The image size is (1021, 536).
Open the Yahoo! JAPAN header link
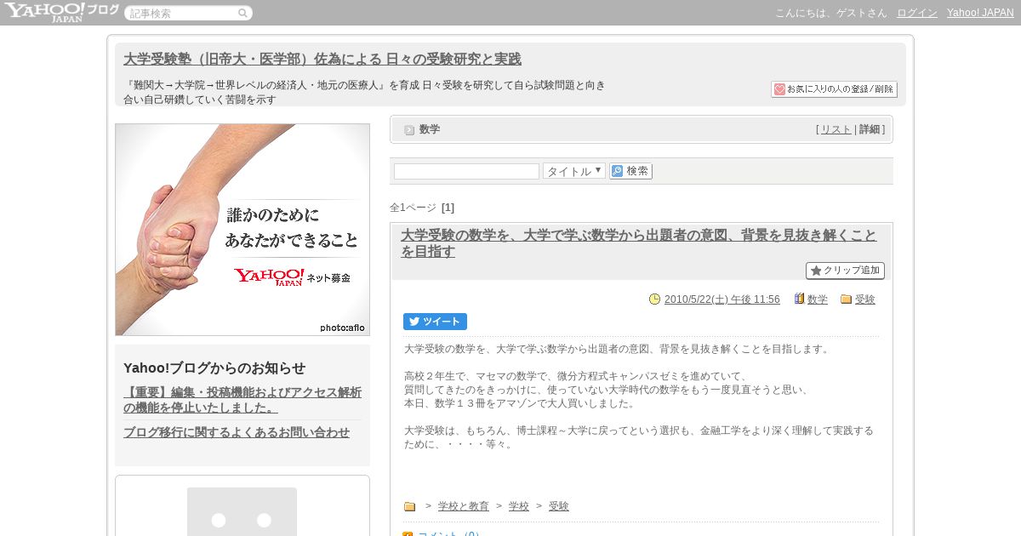click(980, 13)
